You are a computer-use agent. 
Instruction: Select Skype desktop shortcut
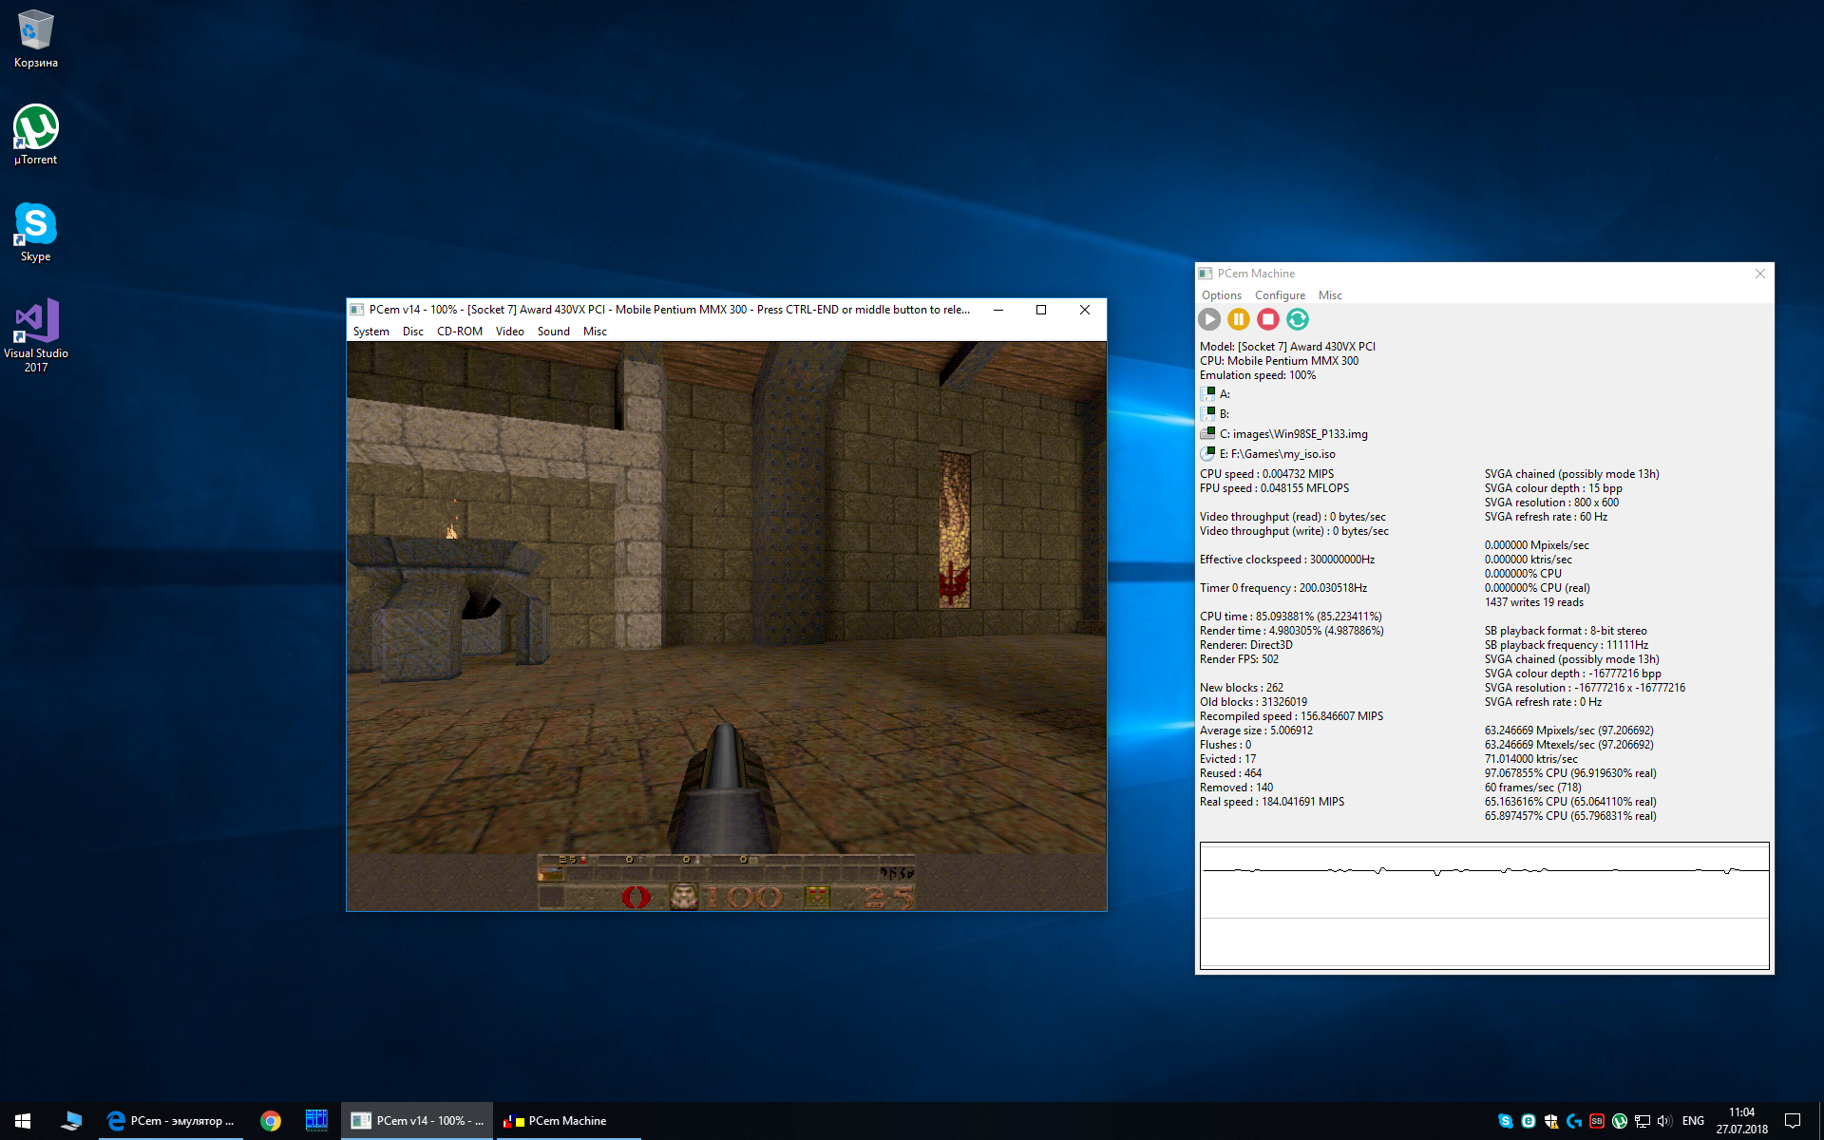click(35, 232)
